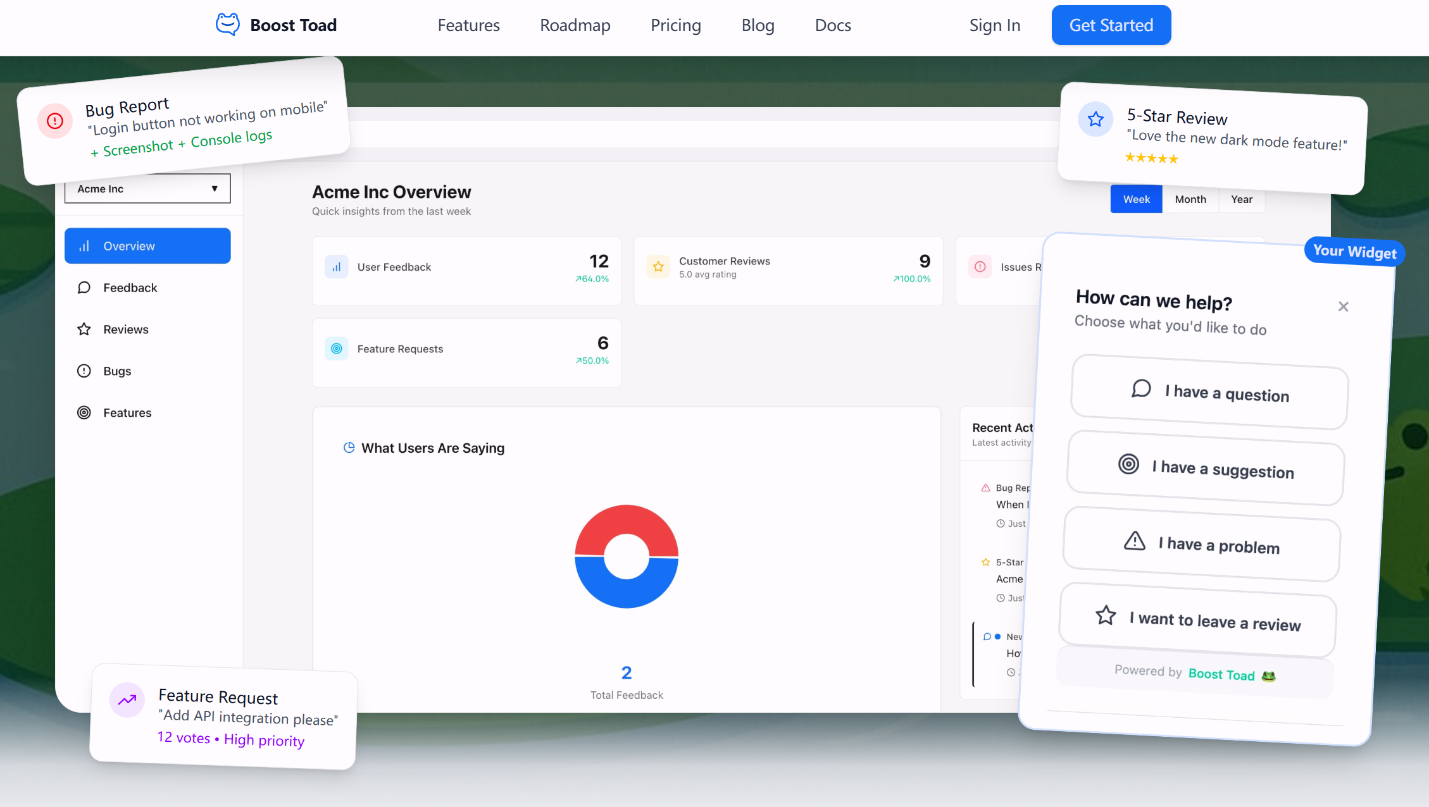Close the help widget with X
Viewport: 1429px width, 807px height.
pyautogui.click(x=1343, y=307)
